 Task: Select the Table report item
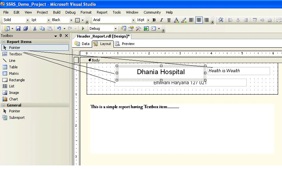coord(35,67)
